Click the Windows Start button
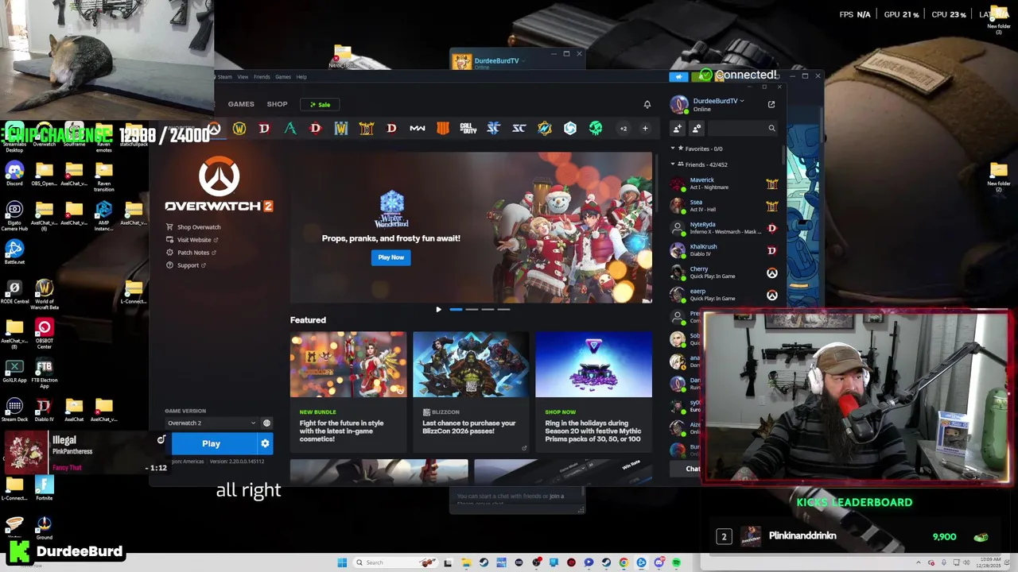The width and height of the screenshot is (1018, 572). click(342, 562)
